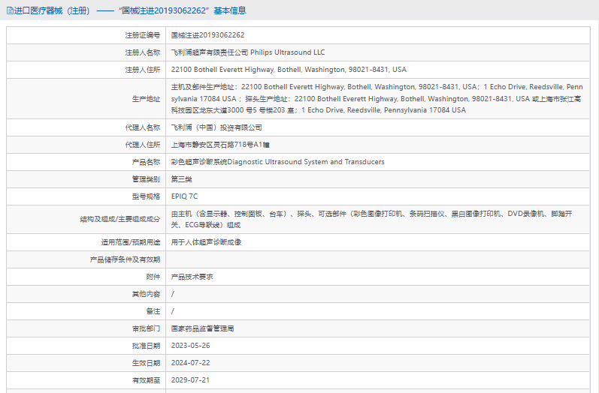Click the '结构及组成/主要组成成分' label
The image size is (599, 393).
pos(120,219)
